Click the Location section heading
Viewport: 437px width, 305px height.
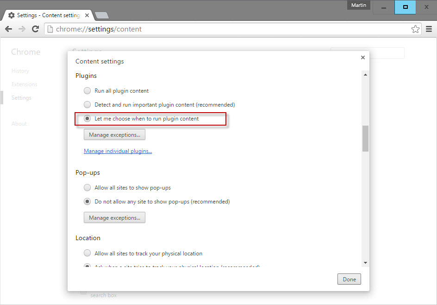pyautogui.click(x=88, y=238)
